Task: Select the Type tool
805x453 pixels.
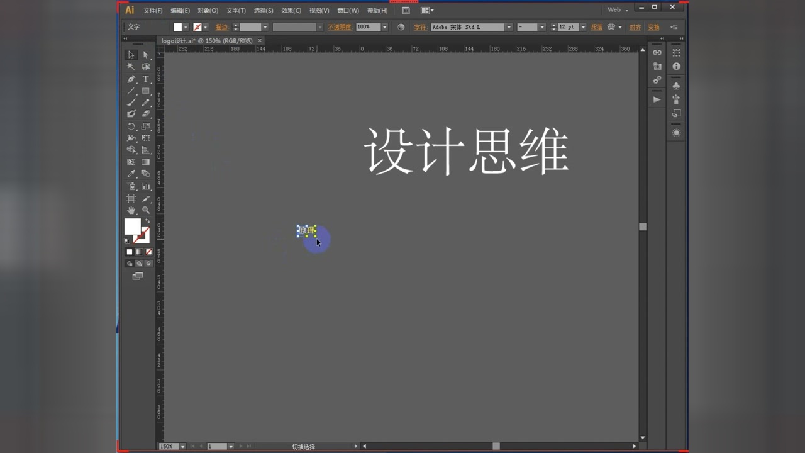Action: 146,79
